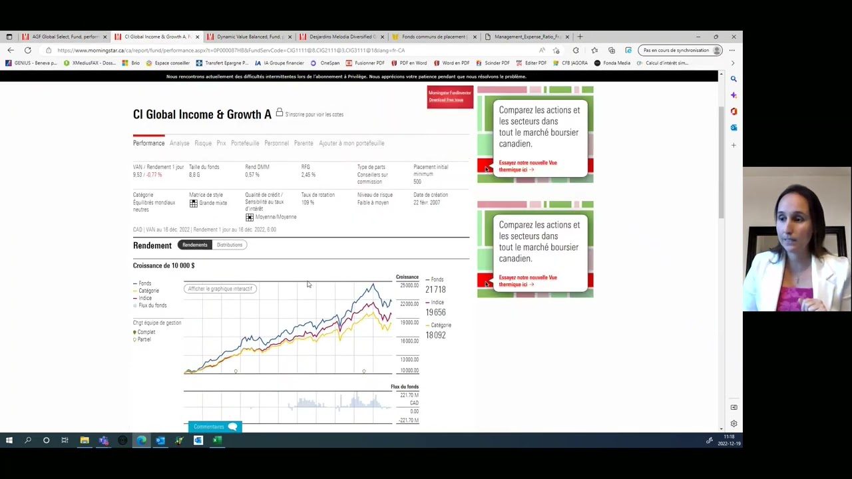Open OneSpan bookmark
Screen dimensions: 852x479
click(325, 63)
